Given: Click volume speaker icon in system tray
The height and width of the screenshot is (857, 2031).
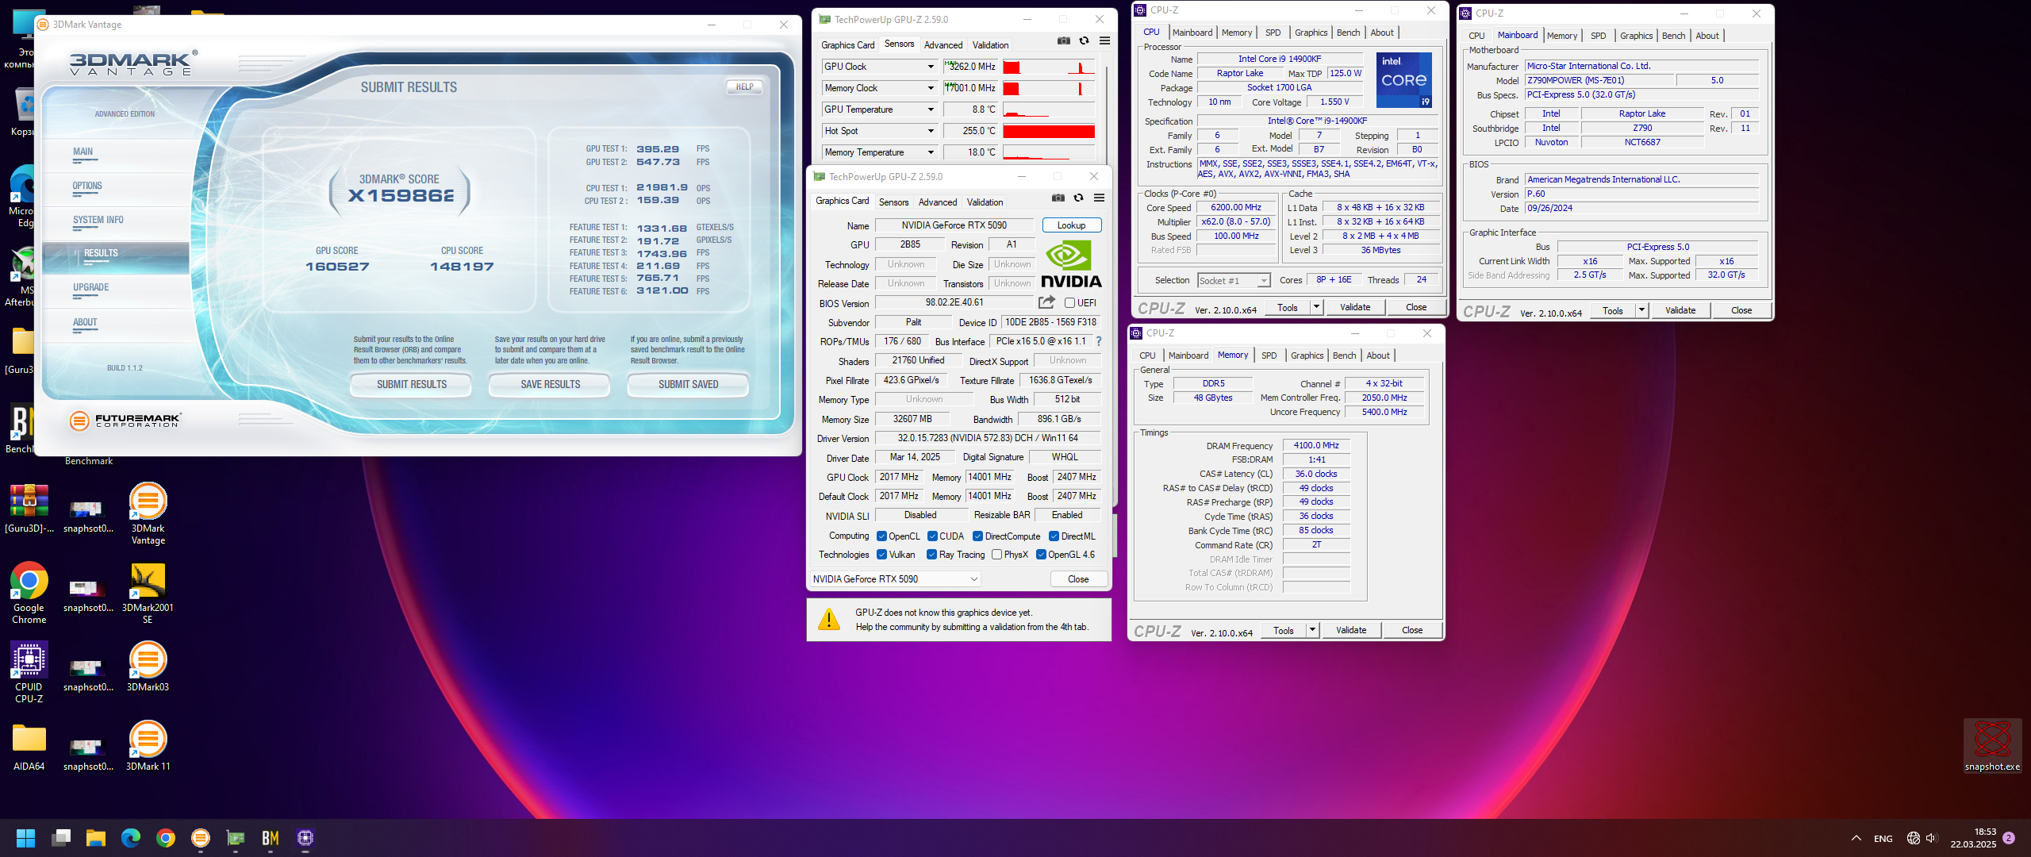Looking at the screenshot, I should [x=1931, y=838].
